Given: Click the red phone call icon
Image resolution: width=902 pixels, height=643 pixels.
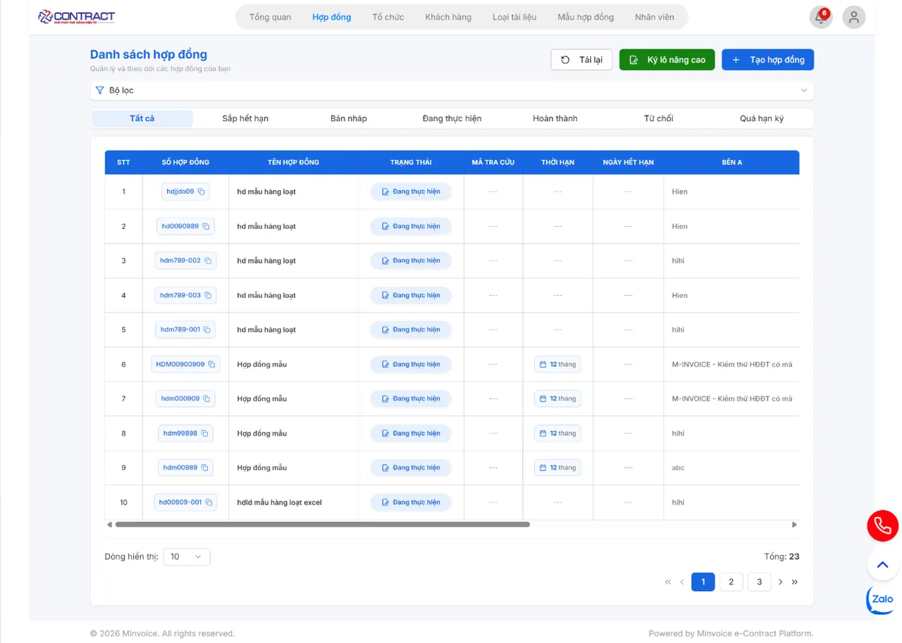Looking at the screenshot, I should coord(882,525).
